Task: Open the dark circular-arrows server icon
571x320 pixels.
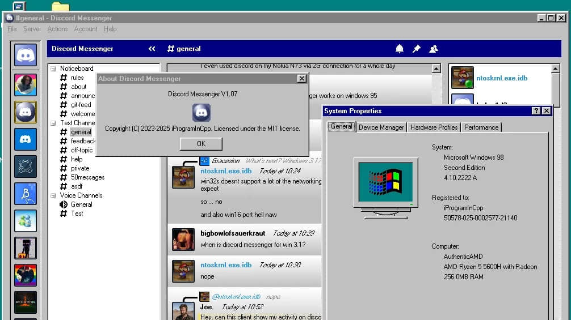Action: [x=26, y=167]
